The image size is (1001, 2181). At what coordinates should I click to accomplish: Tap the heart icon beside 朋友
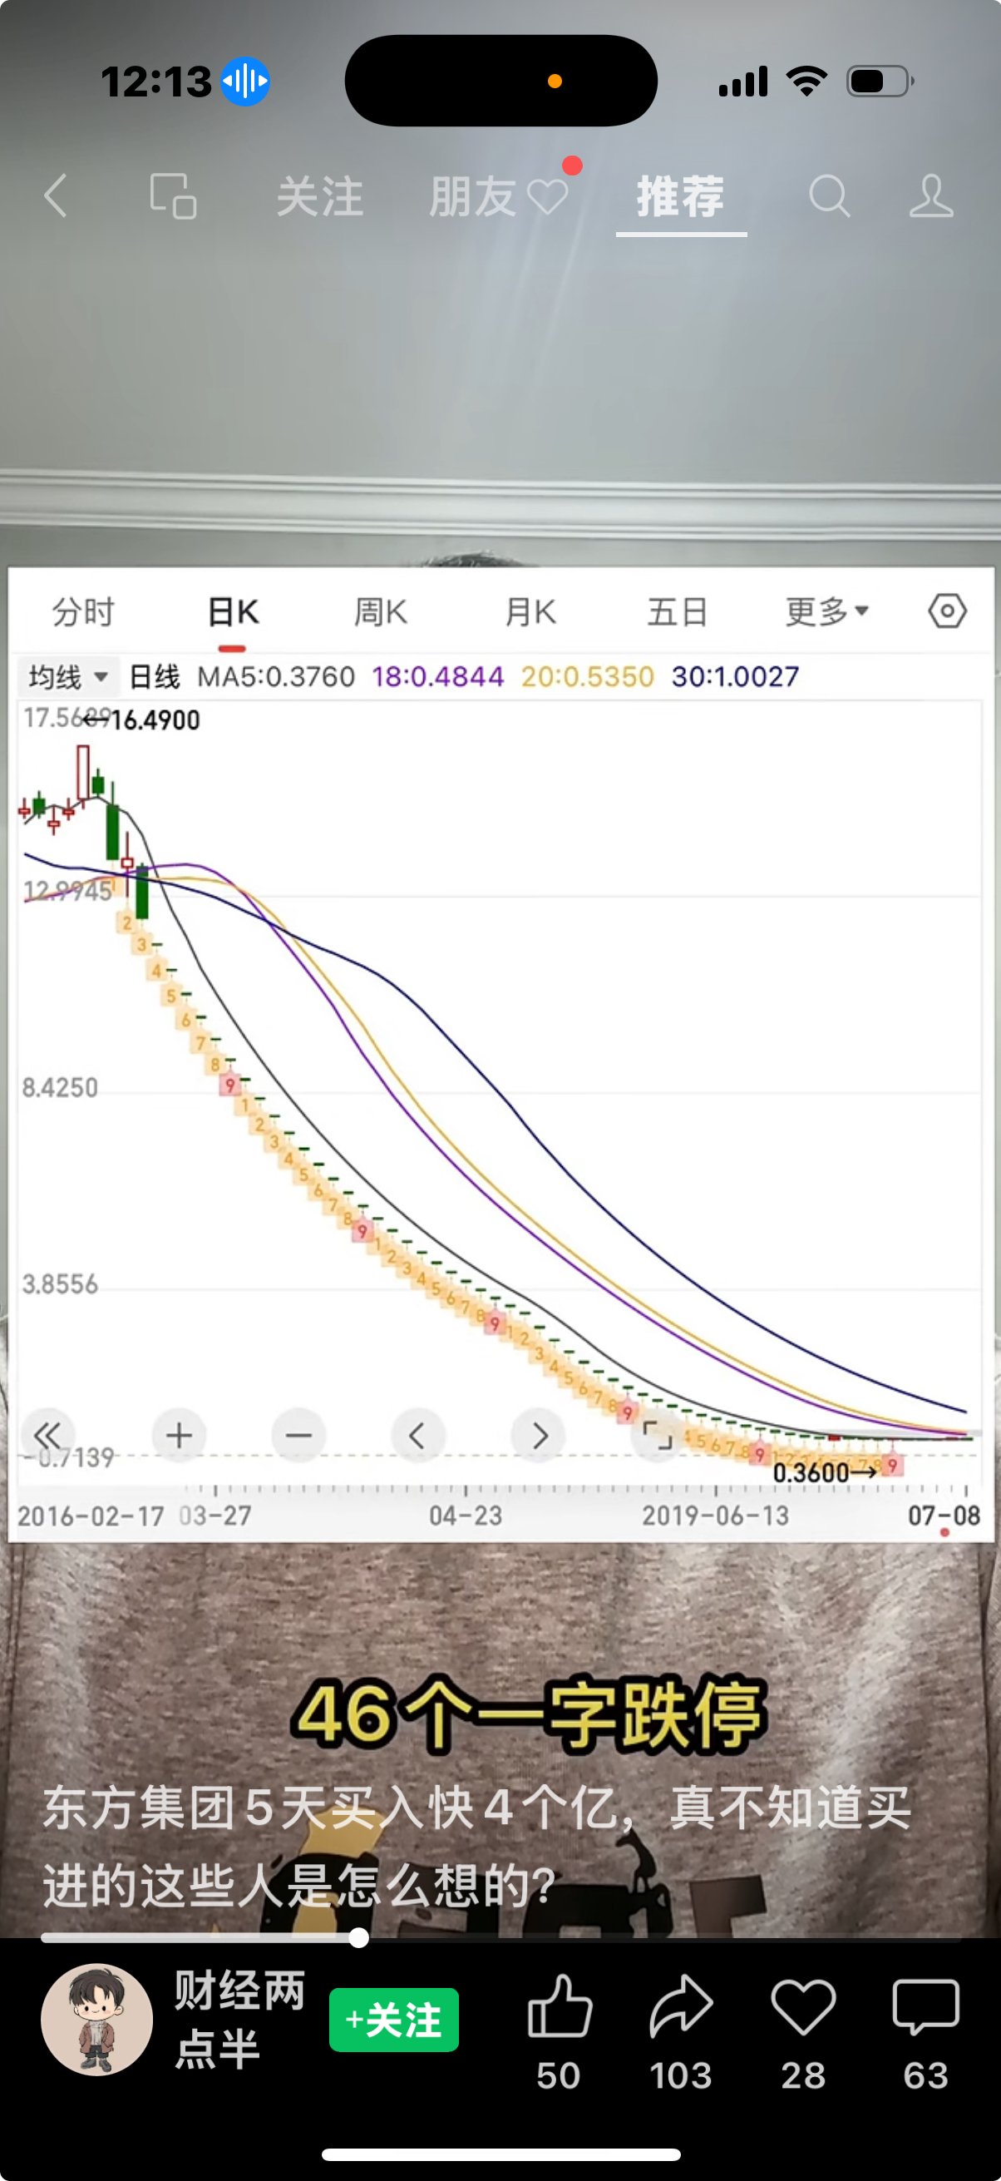(x=547, y=197)
